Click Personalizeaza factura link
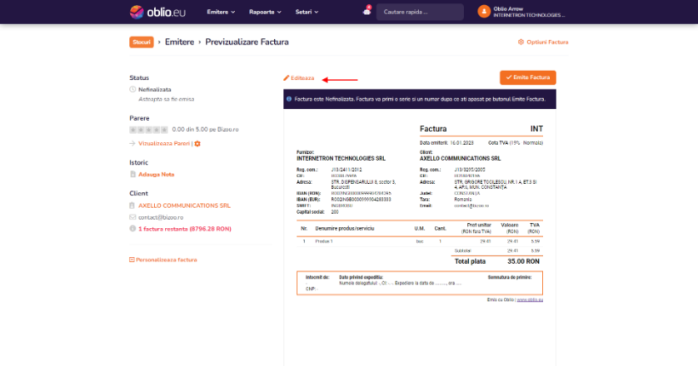698x366 pixels. pyautogui.click(x=166, y=260)
